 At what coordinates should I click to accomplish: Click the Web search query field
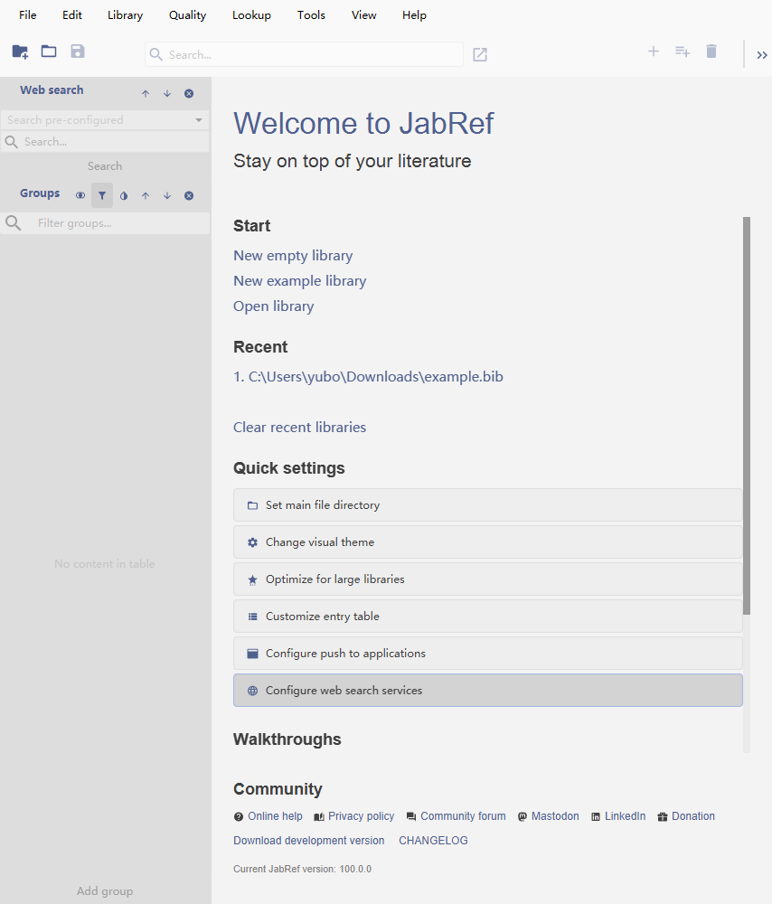point(105,142)
